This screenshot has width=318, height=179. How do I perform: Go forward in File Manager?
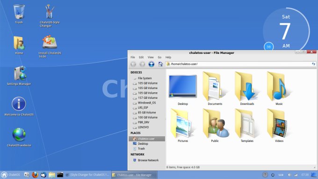pos(142,64)
